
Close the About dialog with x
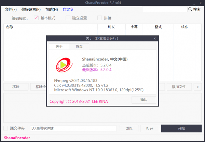coord(154,38)
